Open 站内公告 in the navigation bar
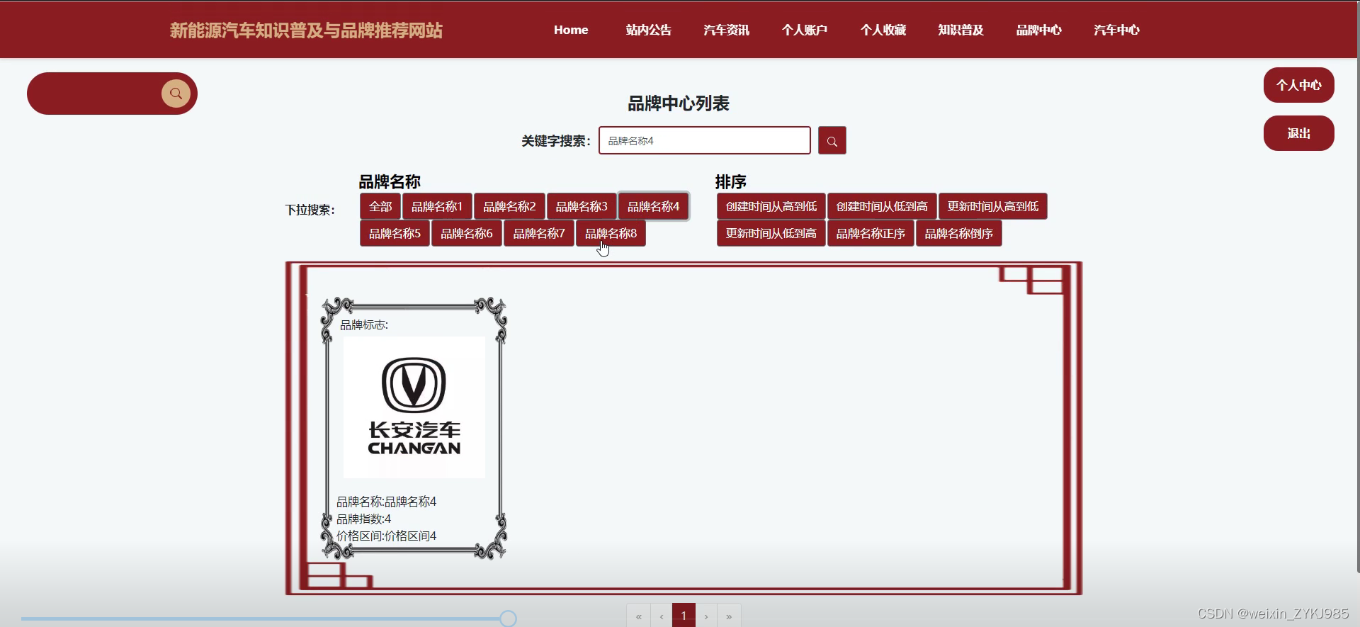 (648, 30)
